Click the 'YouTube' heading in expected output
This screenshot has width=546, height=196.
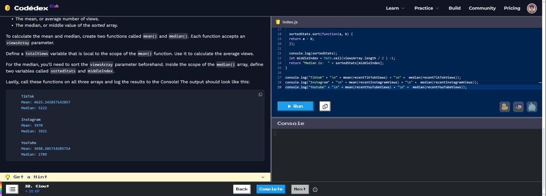pyautogui.click(x=29, y=143)
